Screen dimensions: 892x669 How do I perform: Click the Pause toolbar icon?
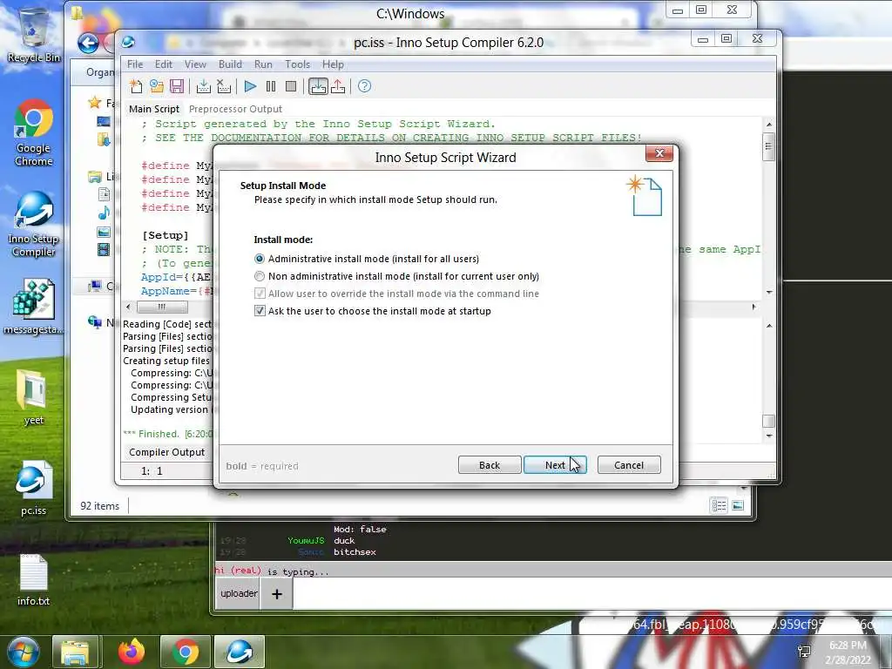(x=271, y=86)
